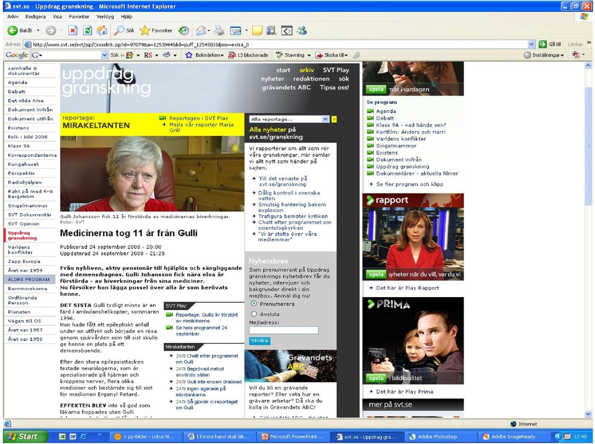The height and width of the screenshot is (444, 595).
Task: Open Det här är Play Rapport
Action: (x=407, y=288)
